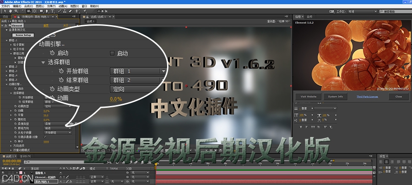Screen dimensions: 412x185
Task: Select the Puppet Pin tool
Action: click(84, 11)
